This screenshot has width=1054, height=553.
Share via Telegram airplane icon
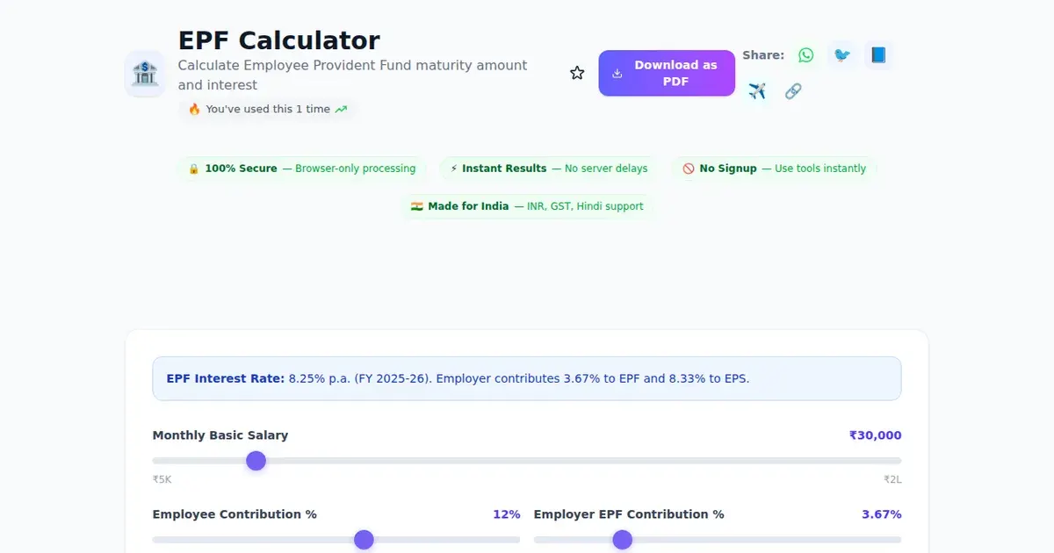pos(757,91)
